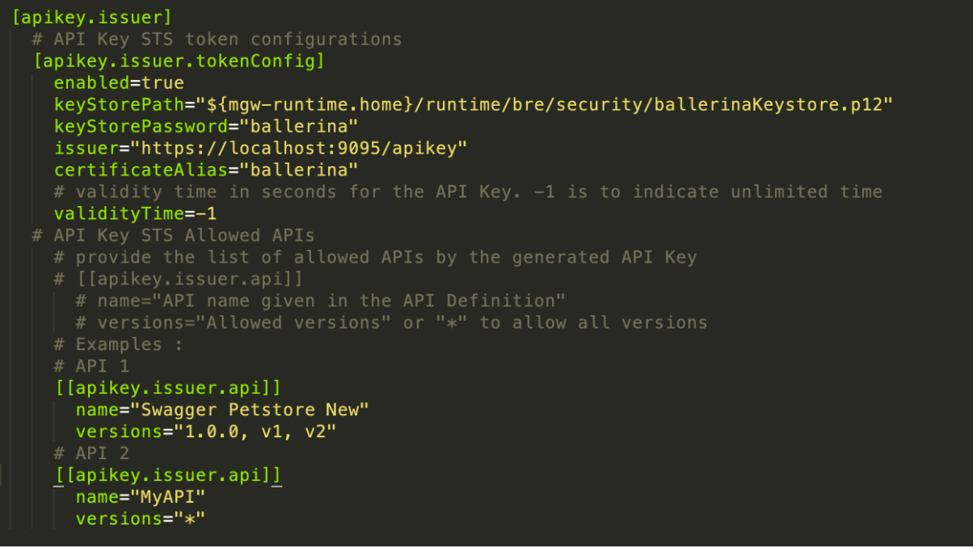Click the "# Examples :" comment line

pyautogui.click(x=119, y=344)
